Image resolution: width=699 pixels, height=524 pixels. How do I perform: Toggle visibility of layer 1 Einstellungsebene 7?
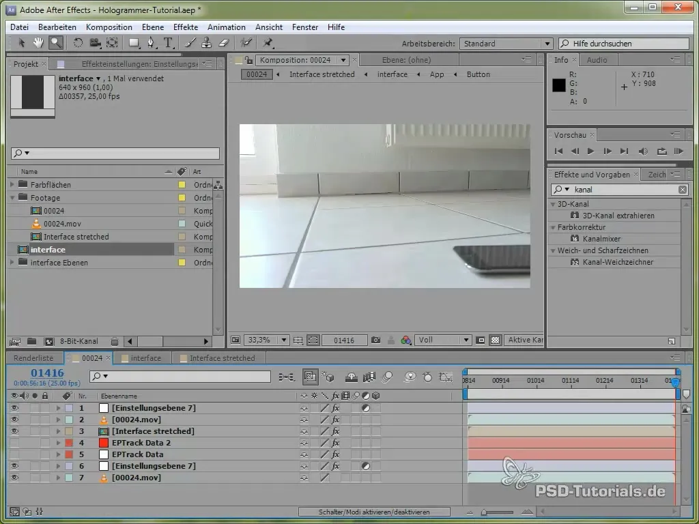pyautogui.click(x=15, y=408)
